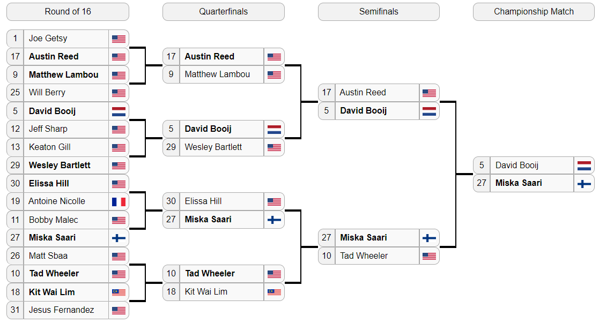Click the French flag beside Antoine Nicolle

click(x=119, y=201)
